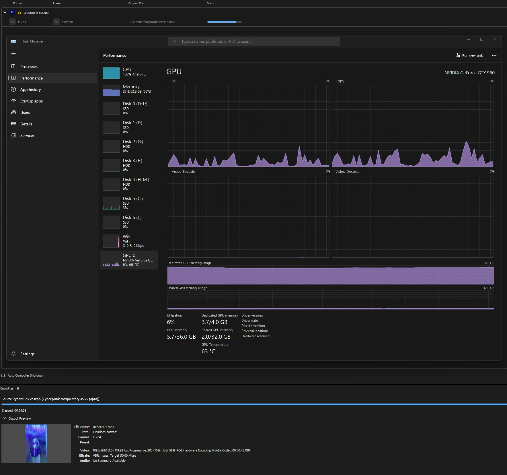Click the Details list icon

pos(13,124)
